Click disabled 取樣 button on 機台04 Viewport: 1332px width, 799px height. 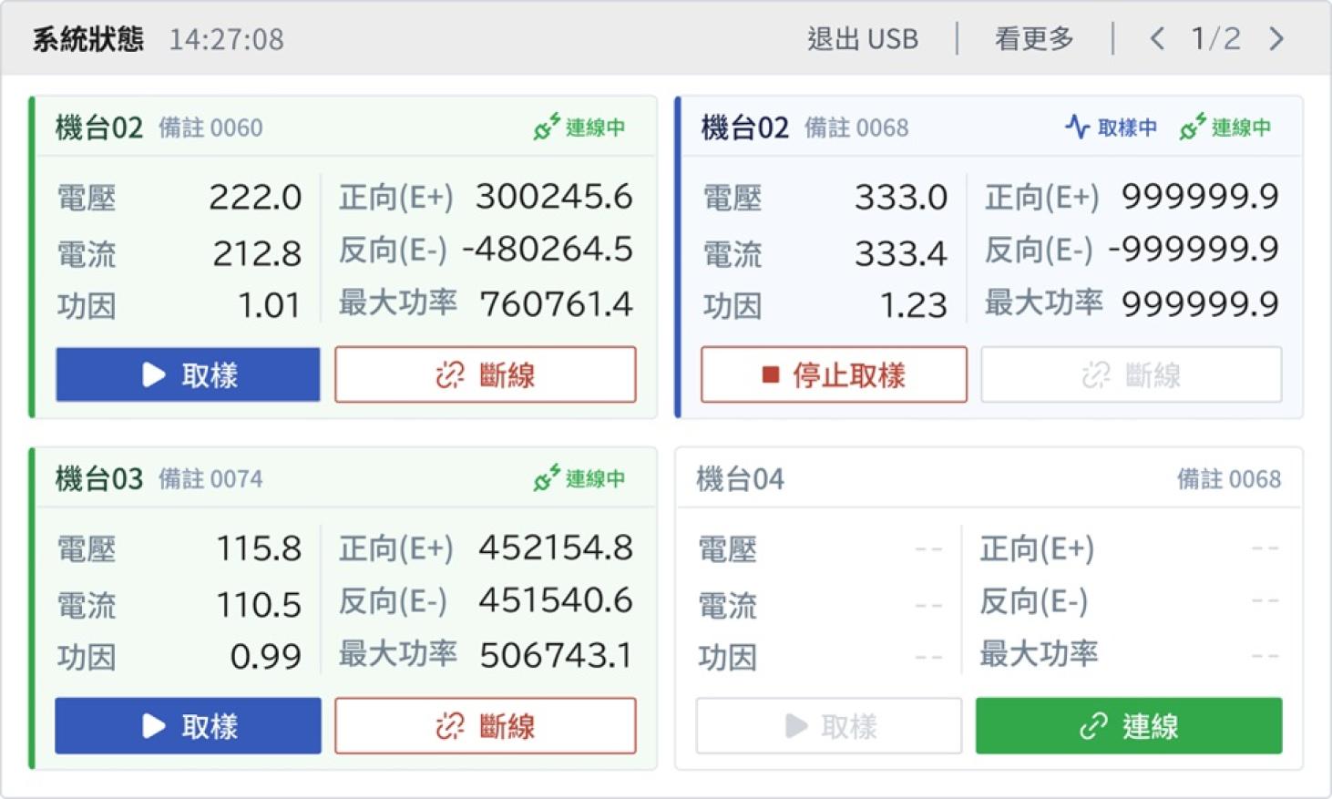point(829,726)
